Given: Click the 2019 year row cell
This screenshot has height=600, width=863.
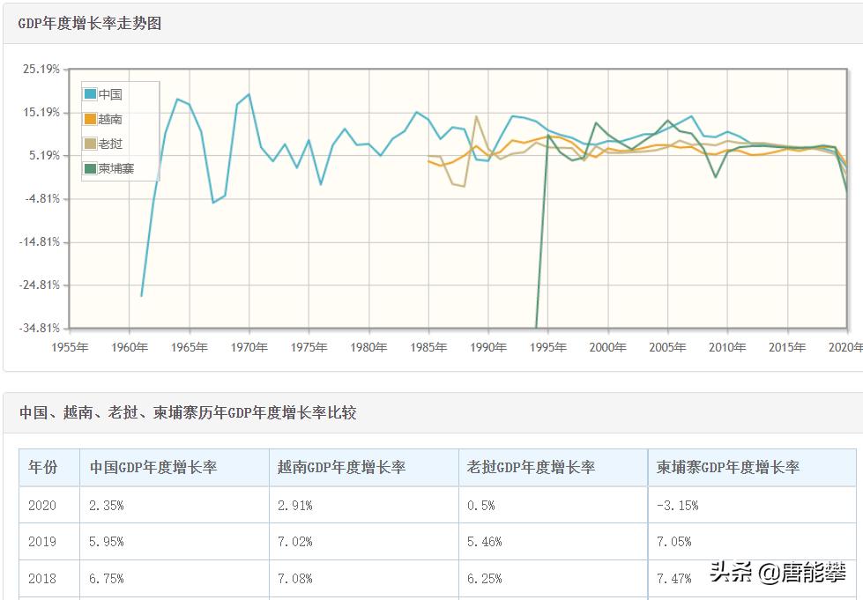Looking at the screenshot, I should pyautogui.click(x=42, y=542).
